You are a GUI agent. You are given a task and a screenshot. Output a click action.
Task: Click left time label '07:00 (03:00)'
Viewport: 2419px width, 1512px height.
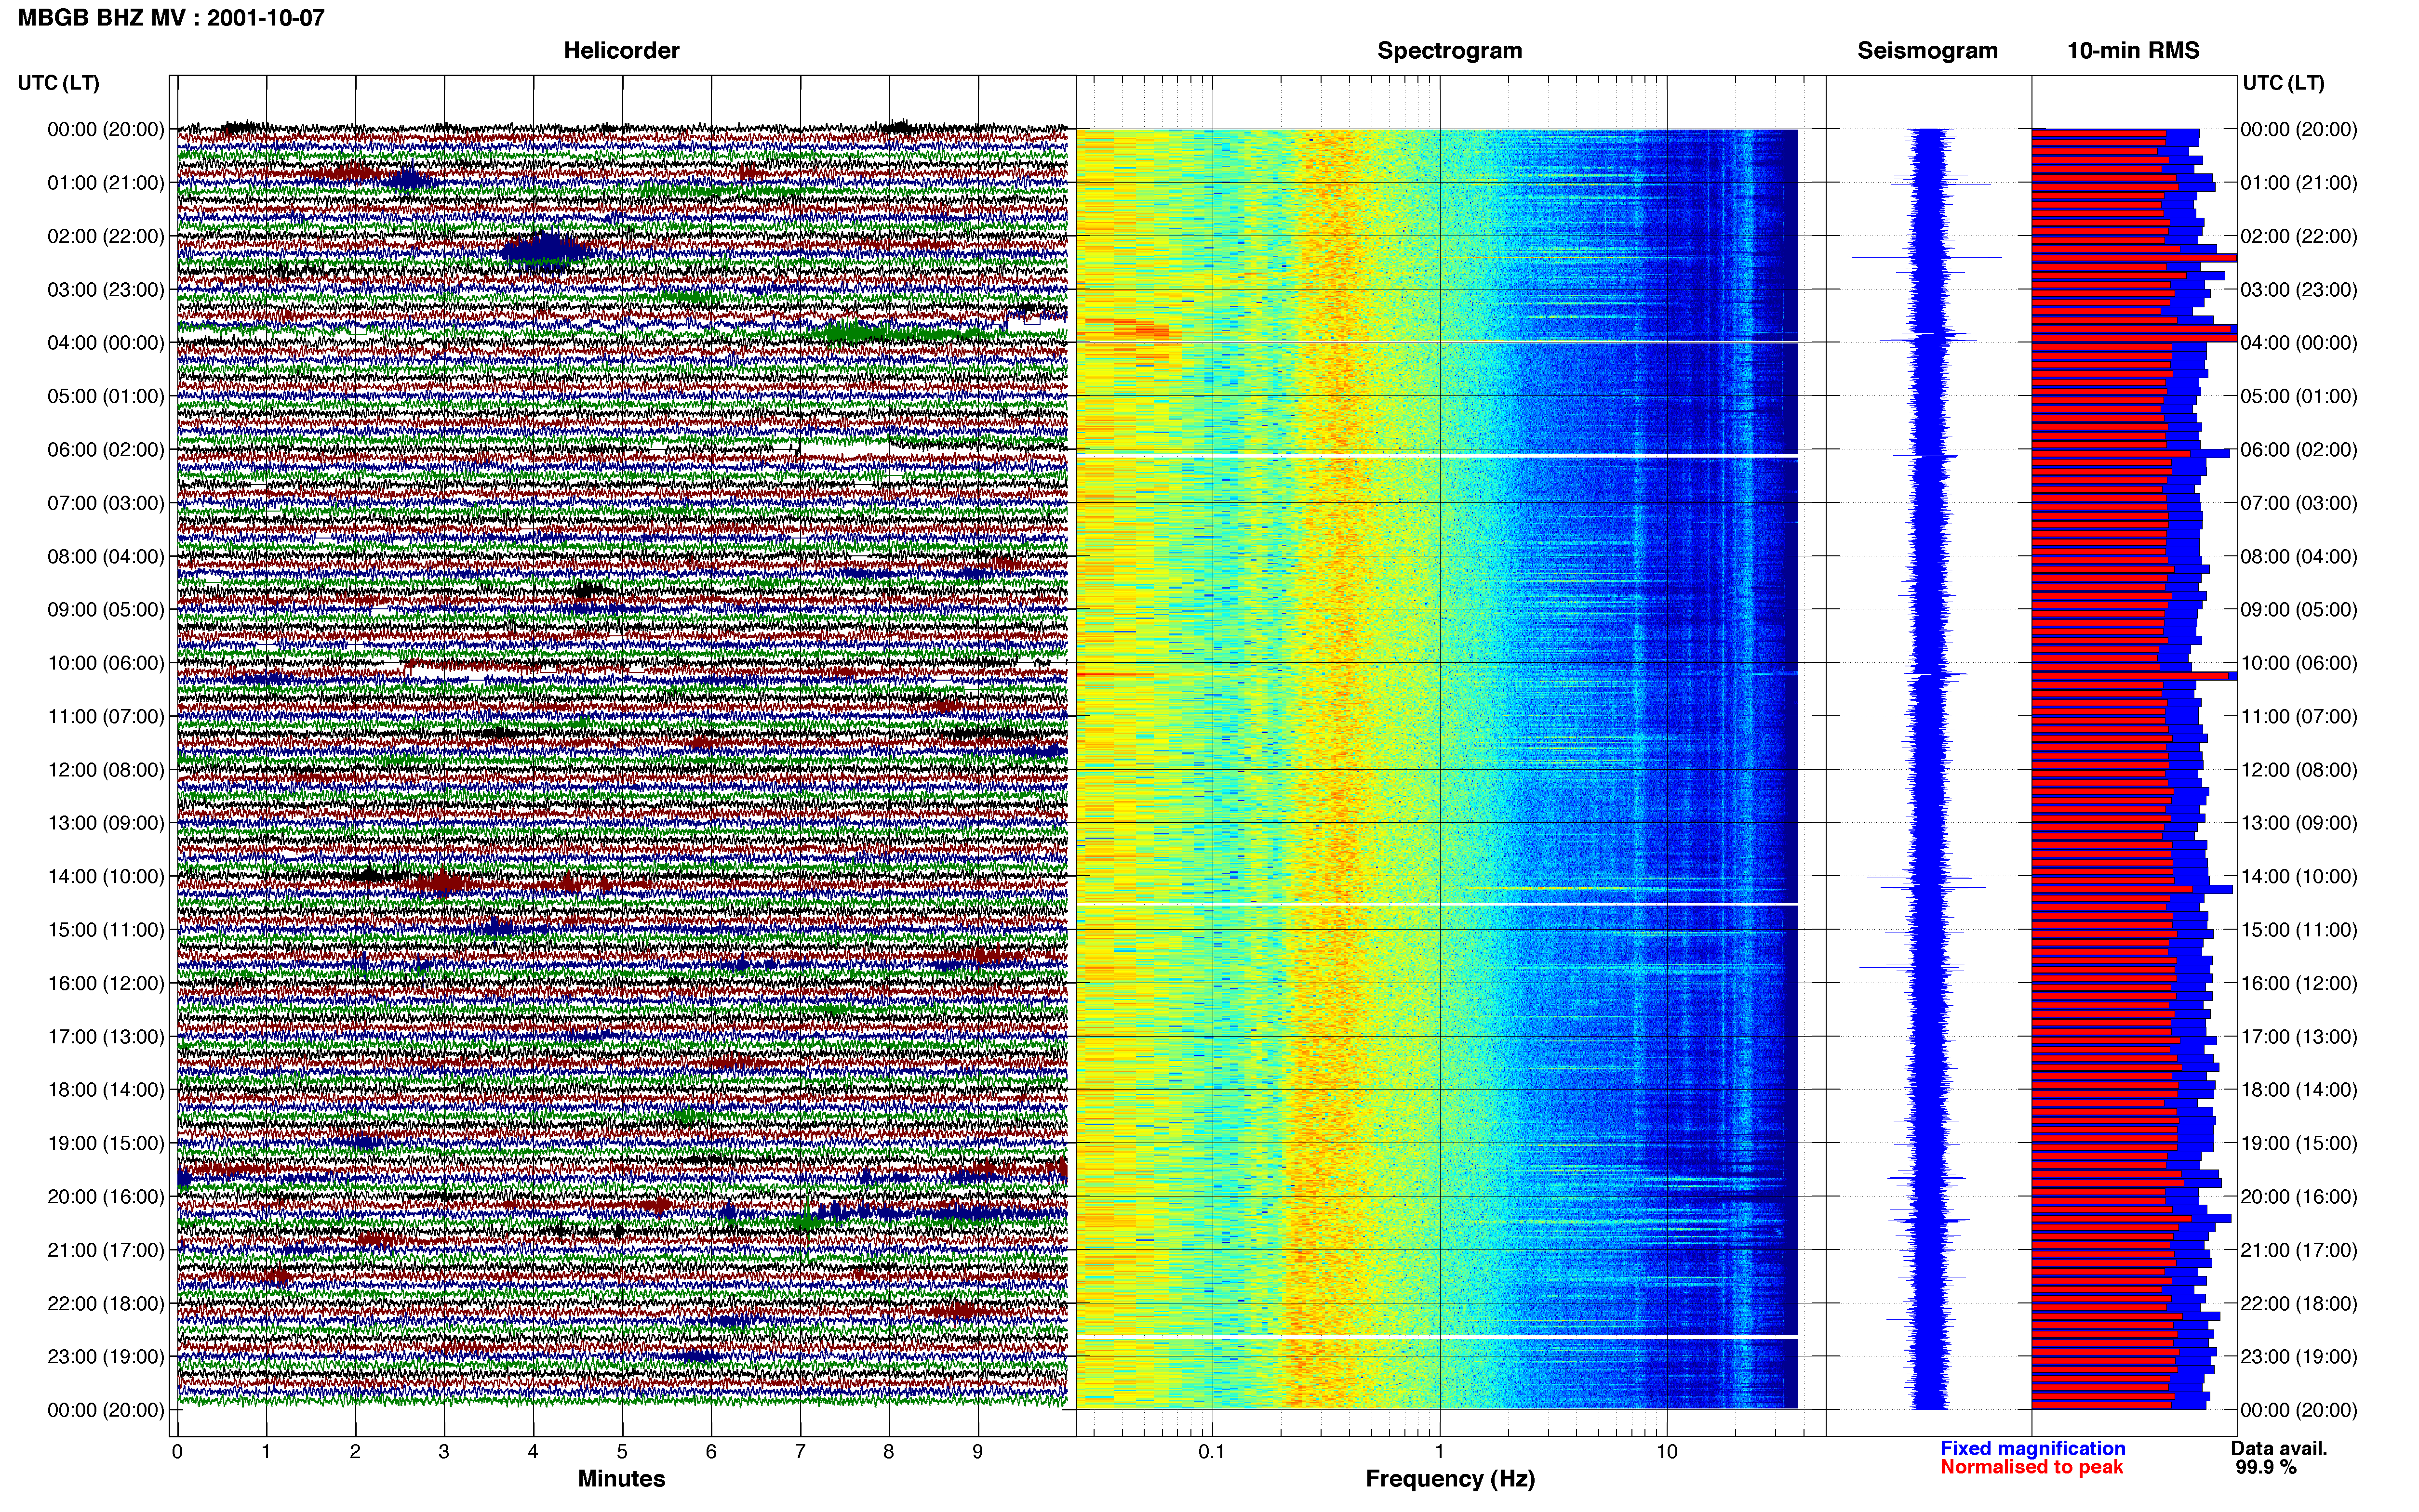click(106, 503)
